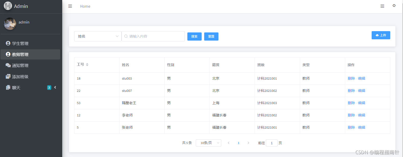Click the chat badge showing 2
Image resolution: width=403 pixels, height=157 pixels.
49,88
